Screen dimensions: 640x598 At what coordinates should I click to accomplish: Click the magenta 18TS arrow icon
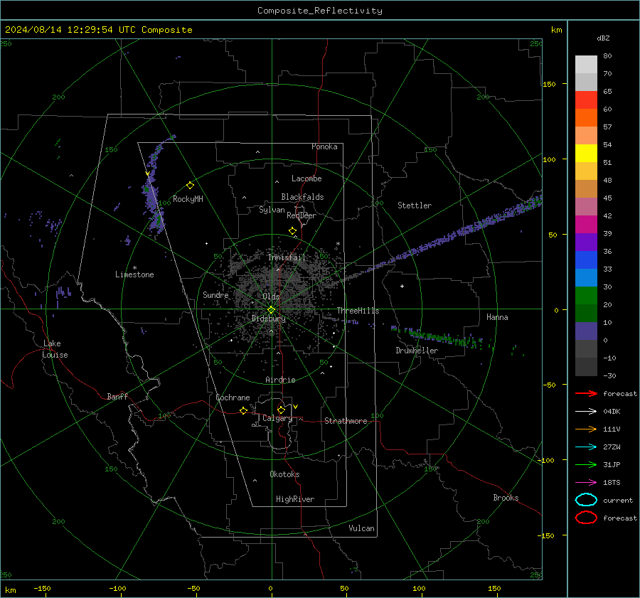pos(586,483)
